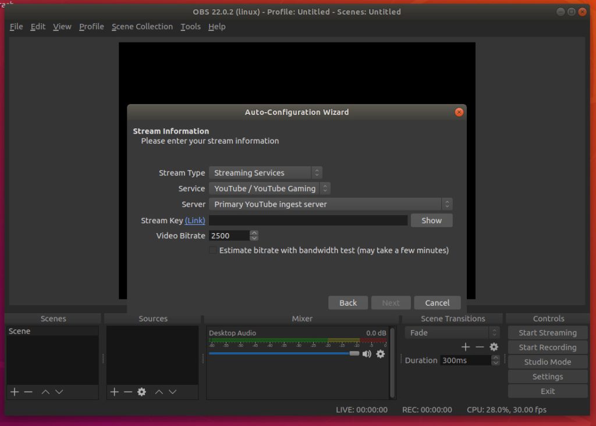Open the Scene Collection menu
The height and width of the screenshot is (426, 596).
[x=142, y=27]
